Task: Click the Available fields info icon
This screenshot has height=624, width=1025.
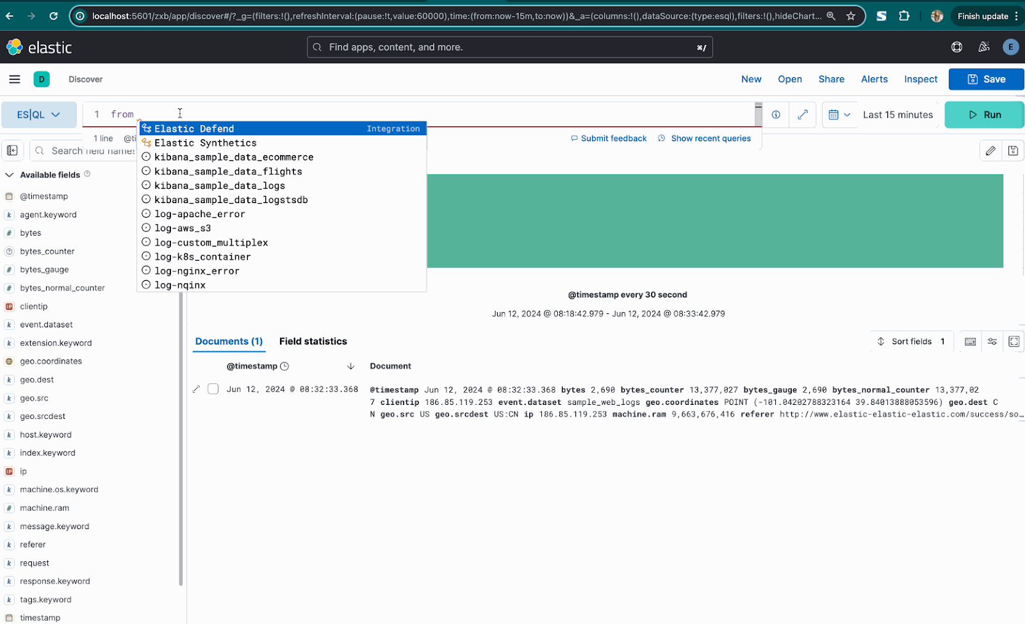Action: [87, 174]
